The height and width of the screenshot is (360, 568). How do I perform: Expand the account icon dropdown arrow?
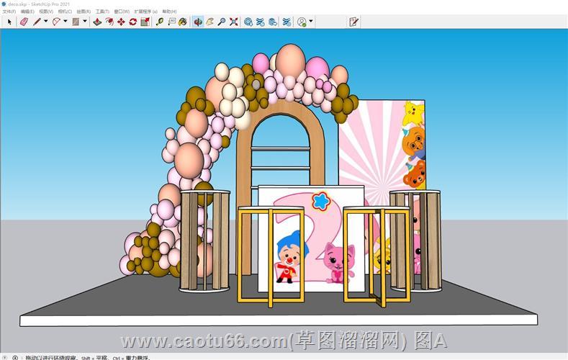[x=311, y=22]
